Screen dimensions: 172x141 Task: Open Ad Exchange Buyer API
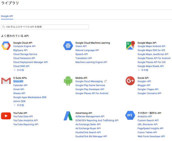point(88,128)
